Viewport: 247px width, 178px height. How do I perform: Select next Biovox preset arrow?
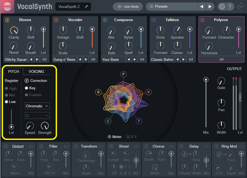[x=37, y=59]
